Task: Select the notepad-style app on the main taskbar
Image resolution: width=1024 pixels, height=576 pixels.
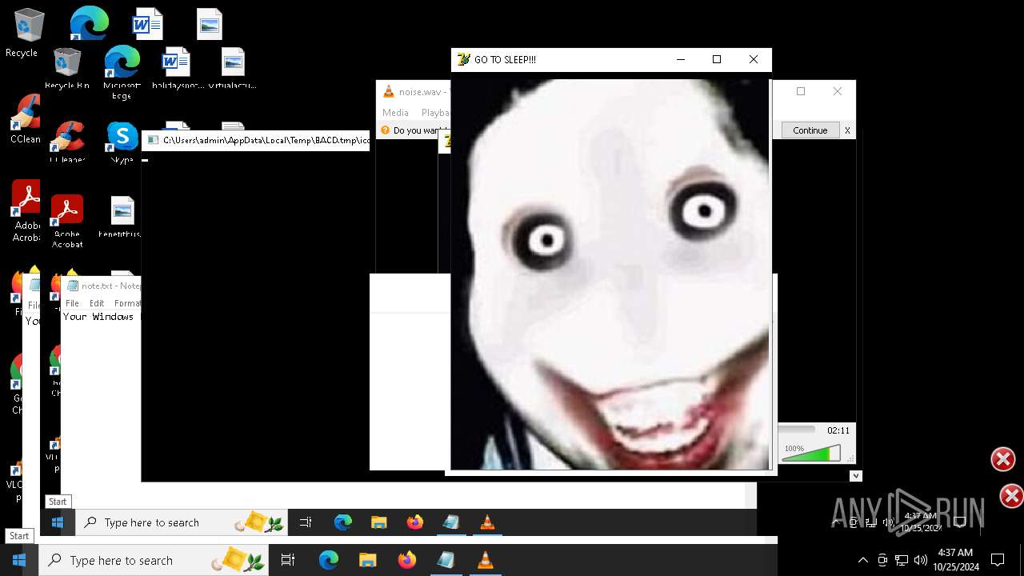Action: pos(446,561)
